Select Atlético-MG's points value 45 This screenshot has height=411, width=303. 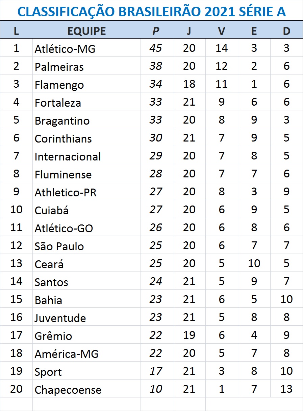point(155,48)
